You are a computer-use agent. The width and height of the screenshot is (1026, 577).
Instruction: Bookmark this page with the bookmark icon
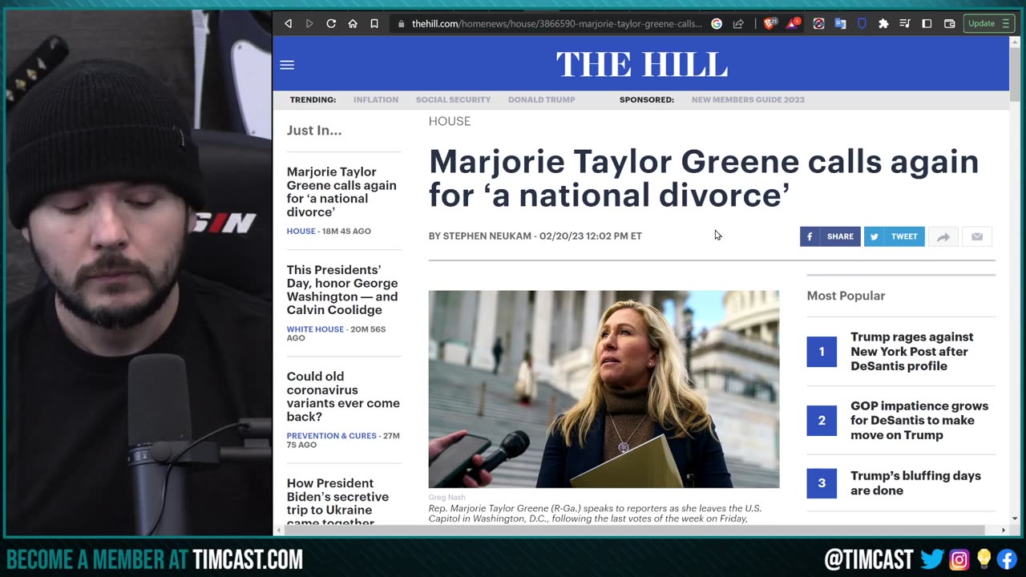(x=374, y=24)
